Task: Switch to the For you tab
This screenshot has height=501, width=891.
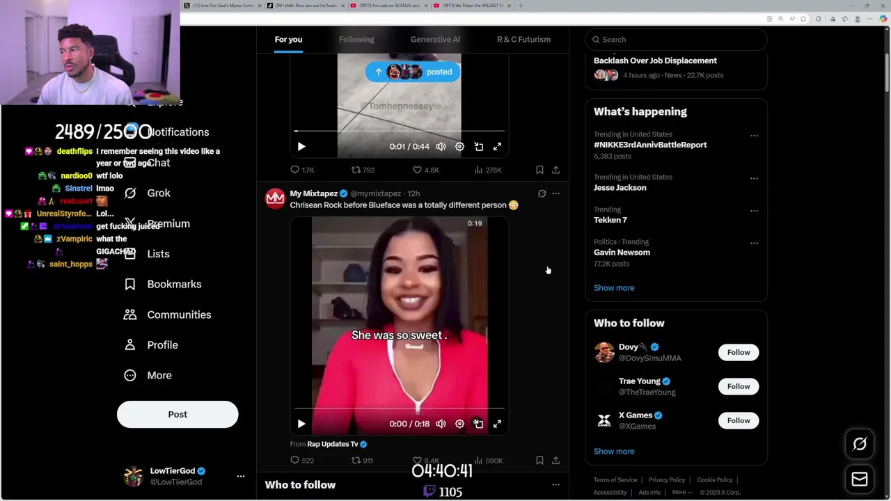Action: [288, 40]
